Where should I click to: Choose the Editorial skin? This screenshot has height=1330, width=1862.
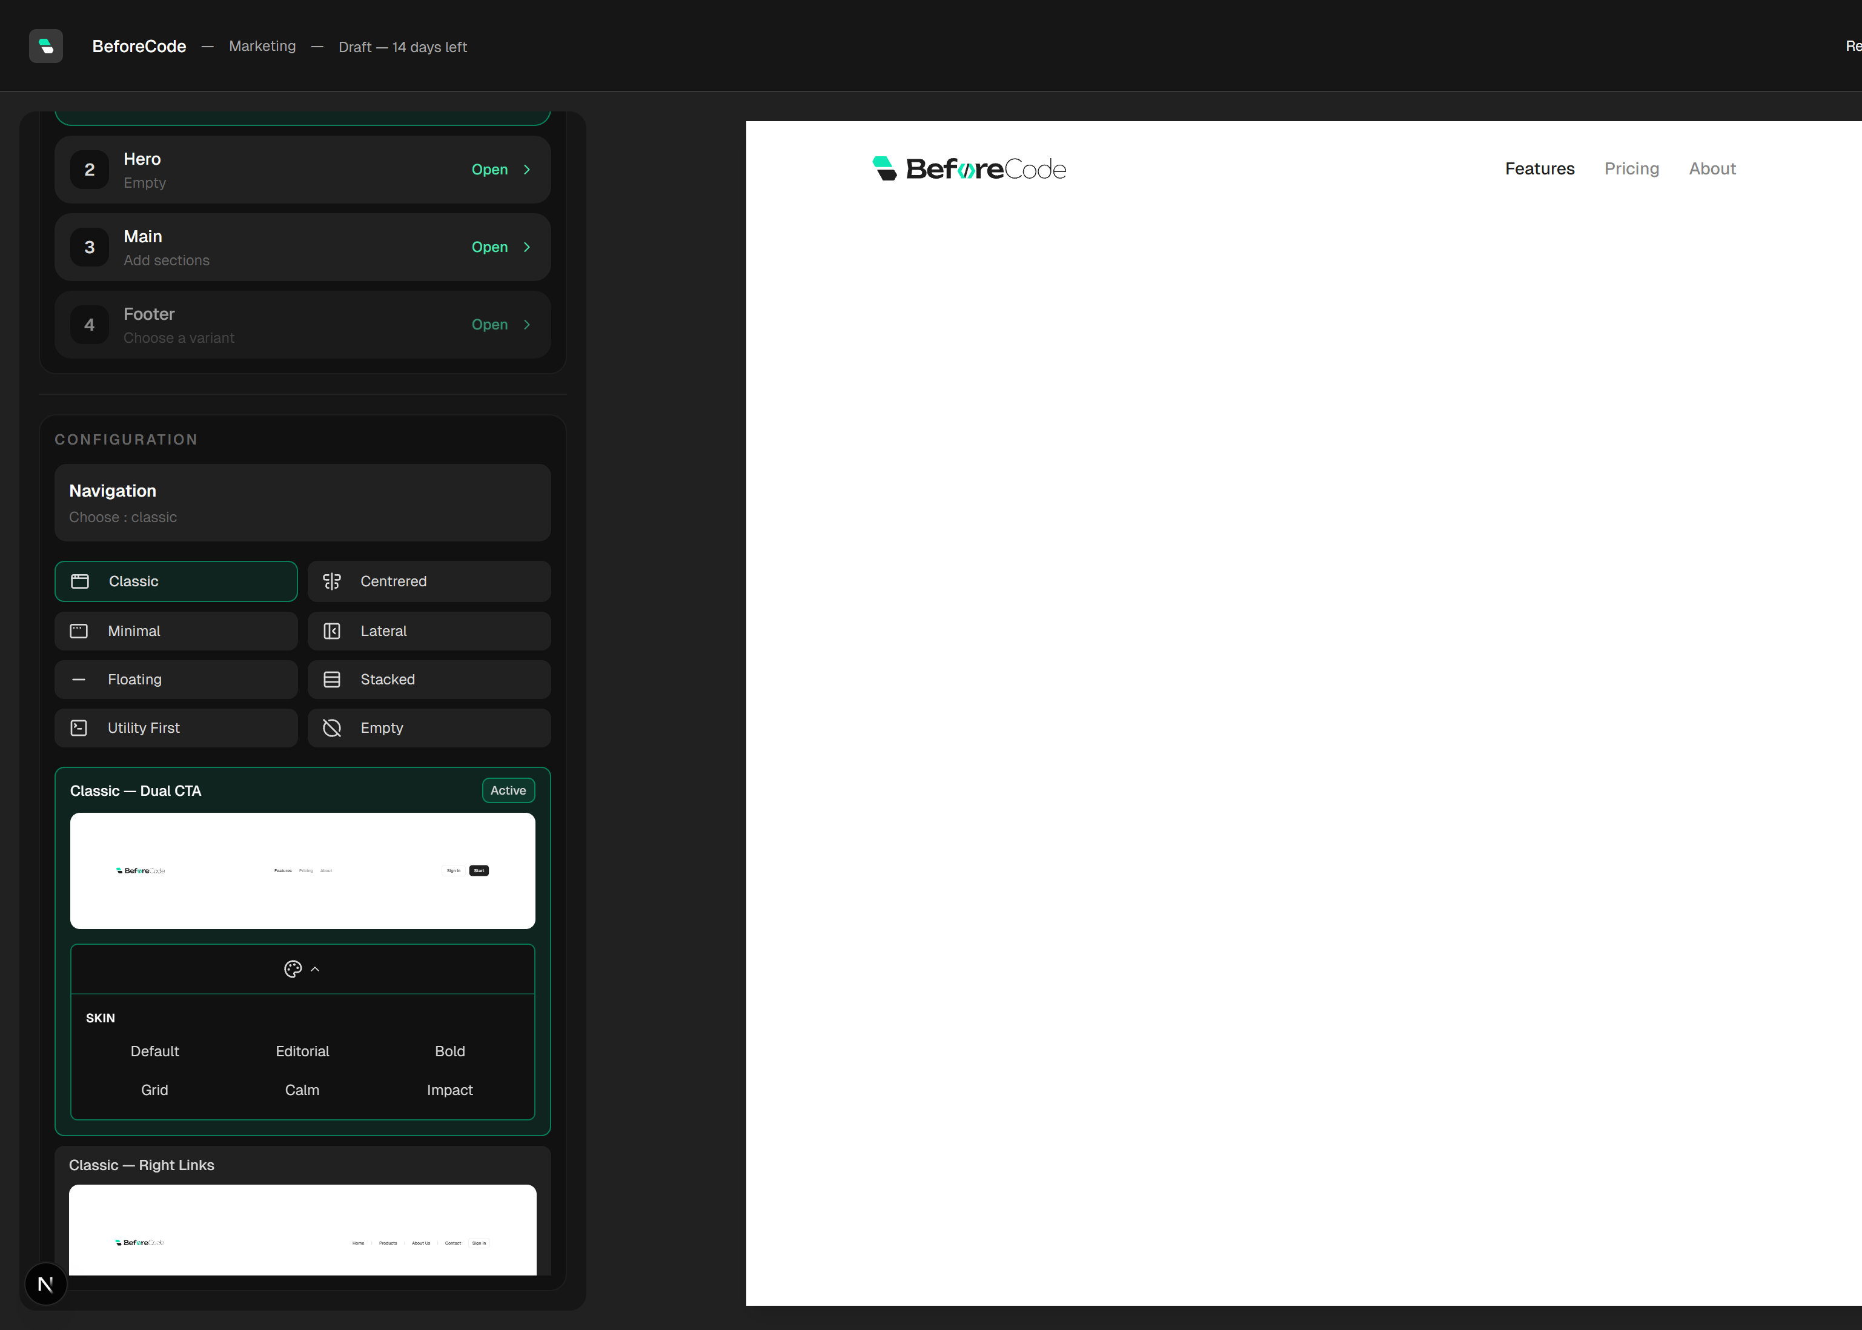point(302,1051)
